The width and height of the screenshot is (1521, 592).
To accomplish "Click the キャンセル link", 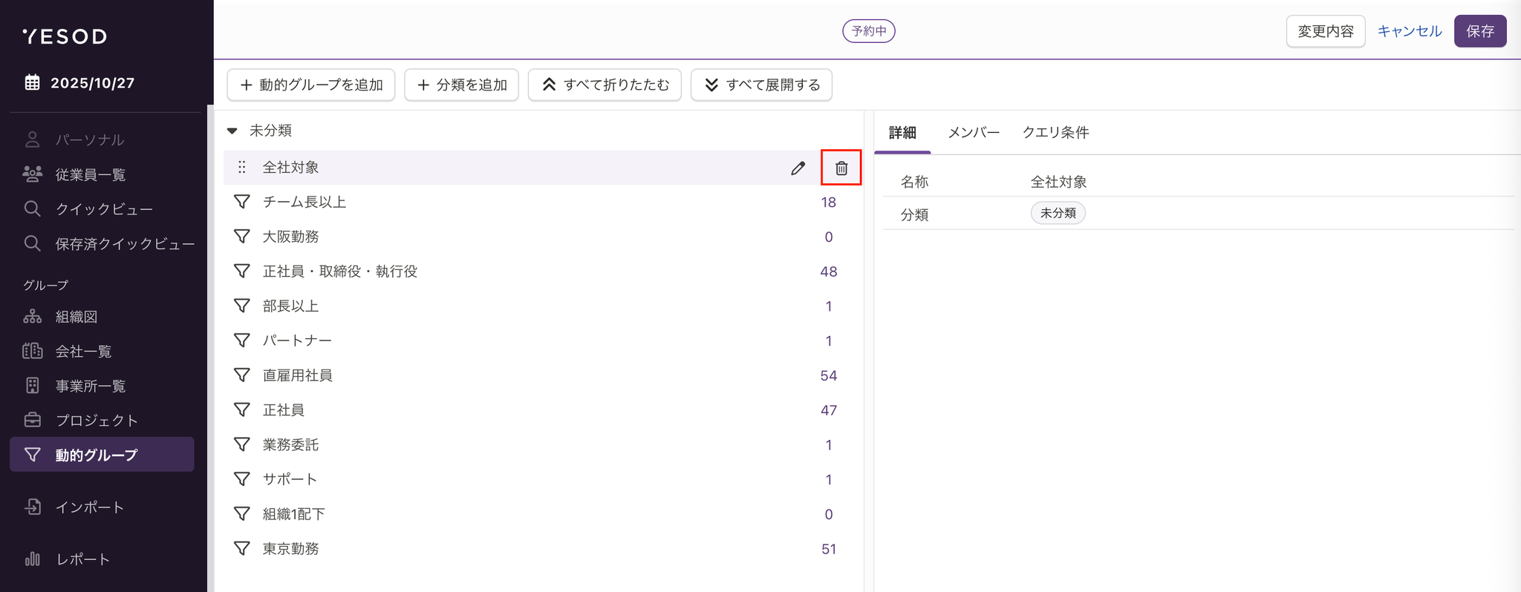I will (x=1409, y=31).
